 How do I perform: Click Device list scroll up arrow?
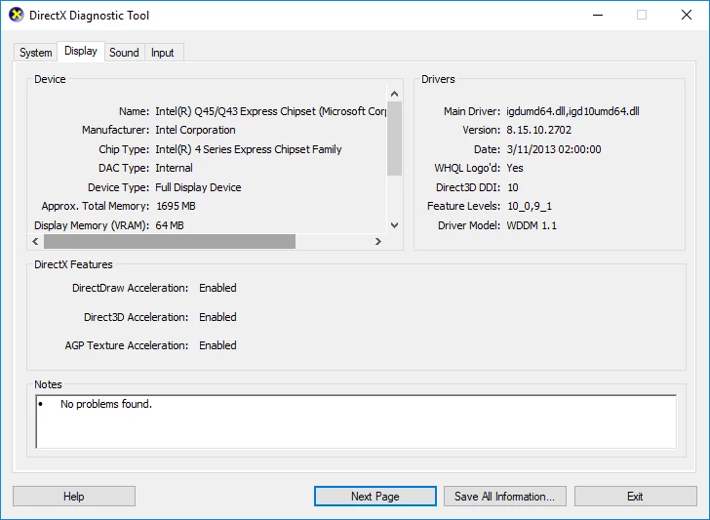point(394,94)
